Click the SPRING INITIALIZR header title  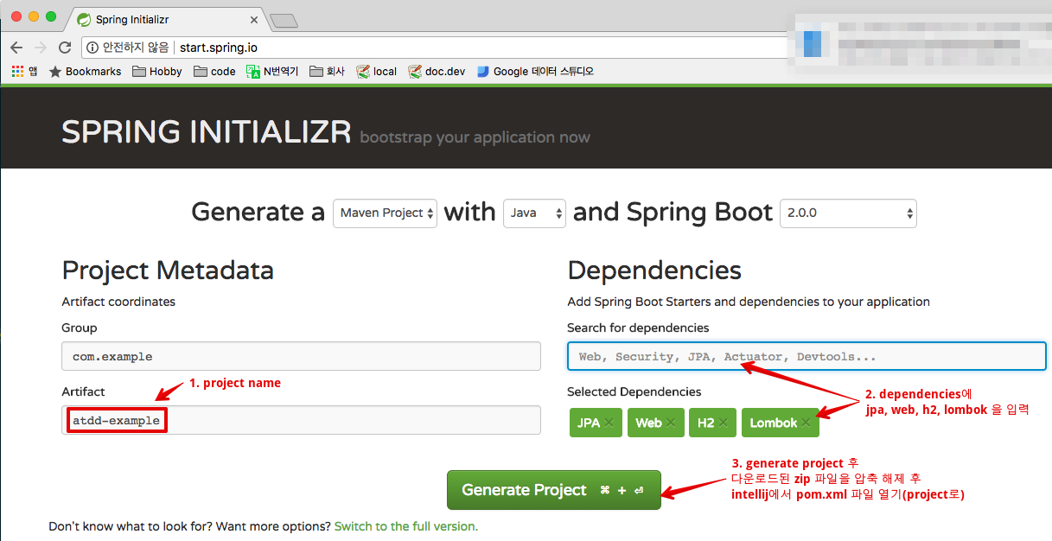[x=207, y=132]
